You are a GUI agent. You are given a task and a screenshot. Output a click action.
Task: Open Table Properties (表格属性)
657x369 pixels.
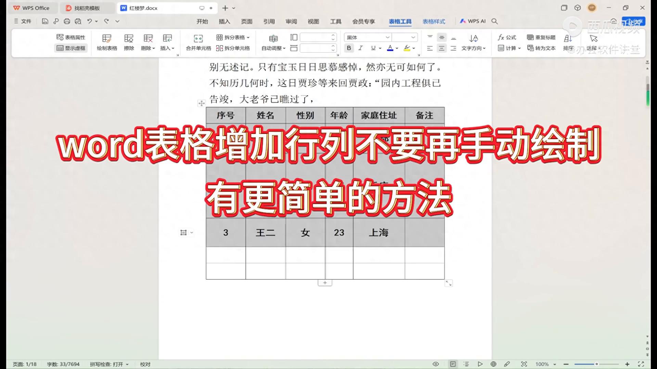pos(71,37)
